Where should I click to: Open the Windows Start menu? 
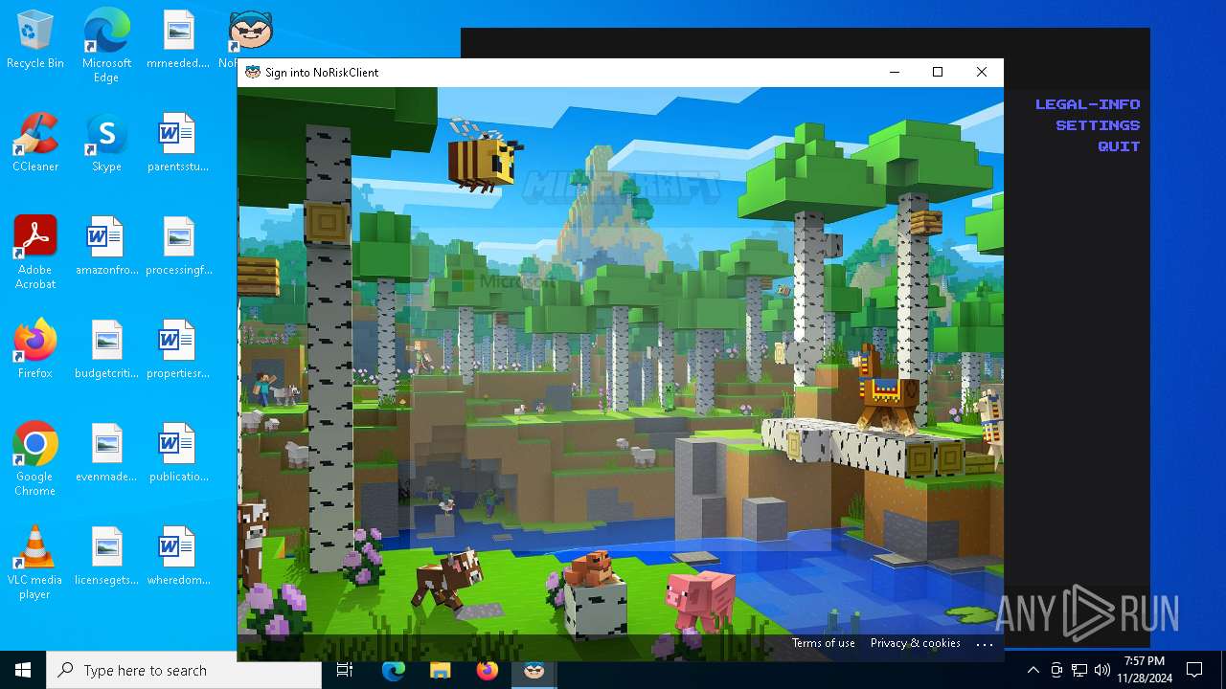point(23,670)
